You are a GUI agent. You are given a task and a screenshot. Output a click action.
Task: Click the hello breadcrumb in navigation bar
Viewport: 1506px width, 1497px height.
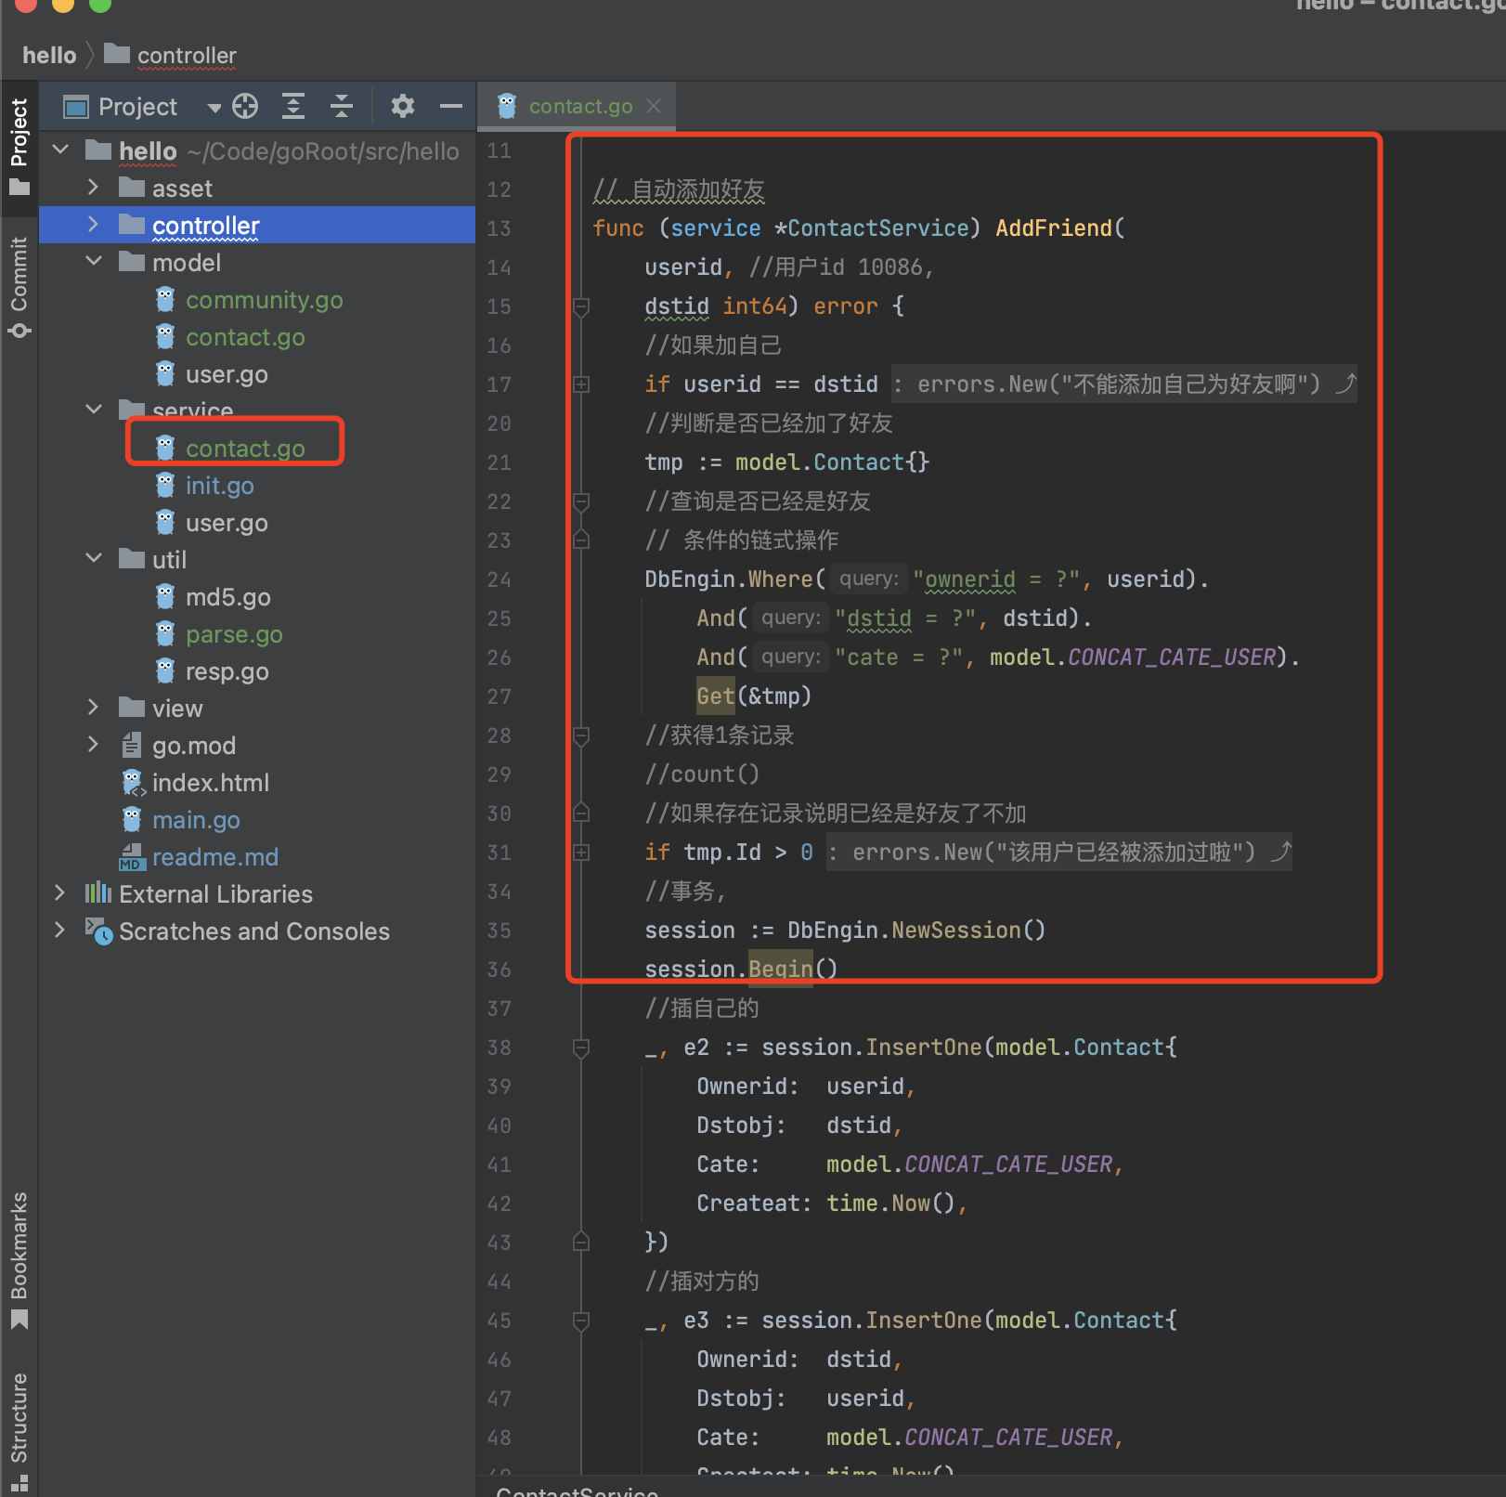point(49,56)
